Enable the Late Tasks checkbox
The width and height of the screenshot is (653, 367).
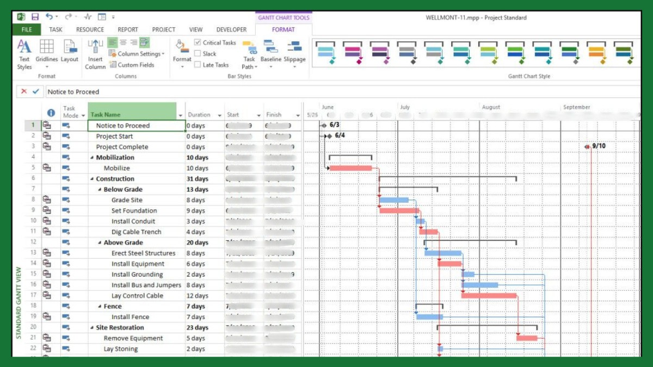point(198,65)
